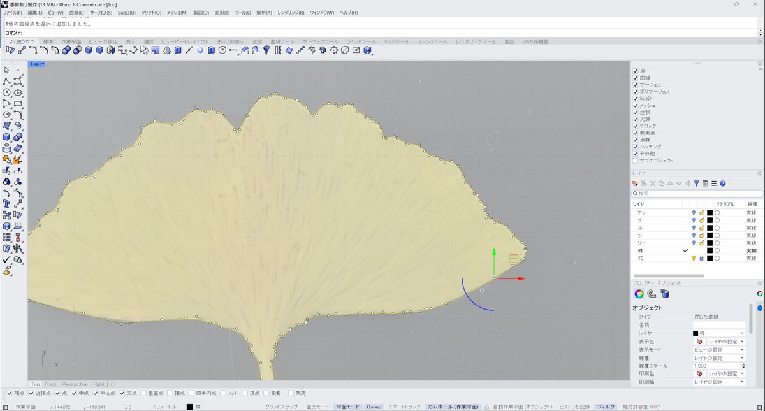Click the check mark icon in left sidebar
Viewport: 765px width, 411px height.
click(x=7, y=259)
